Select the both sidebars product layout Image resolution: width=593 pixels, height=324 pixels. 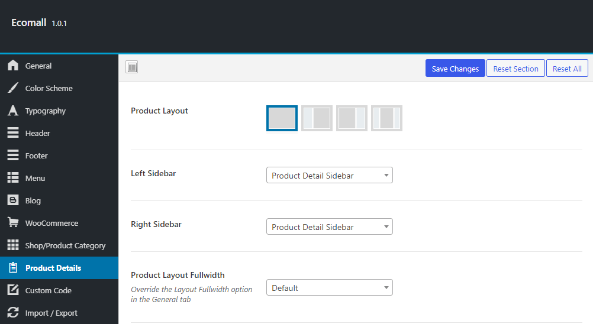click(x=386, y=118)
